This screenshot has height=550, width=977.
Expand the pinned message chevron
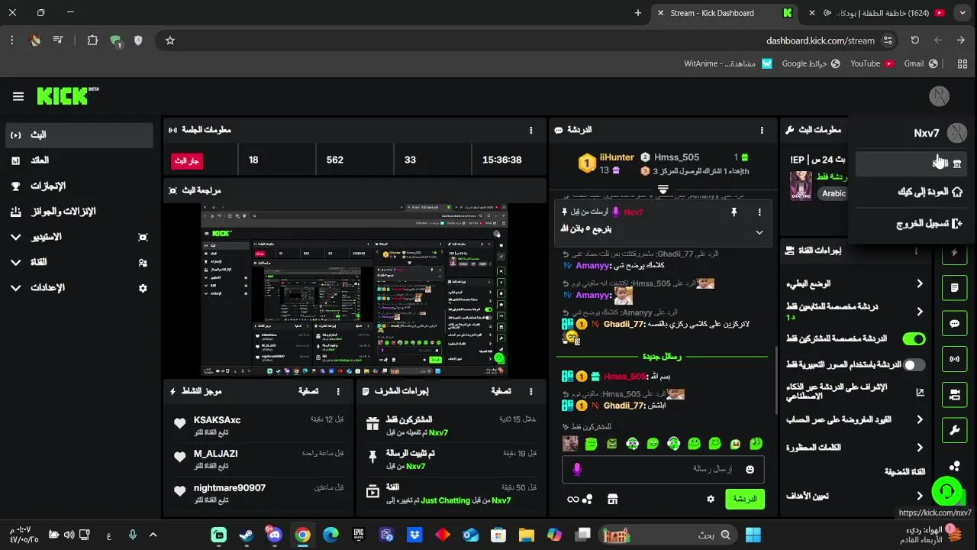point(759,232)
